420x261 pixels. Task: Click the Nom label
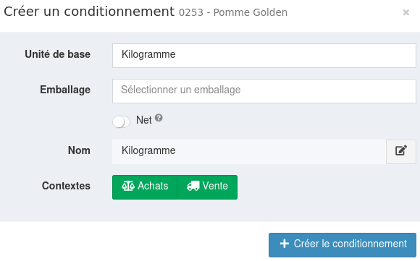pos(79,150)
